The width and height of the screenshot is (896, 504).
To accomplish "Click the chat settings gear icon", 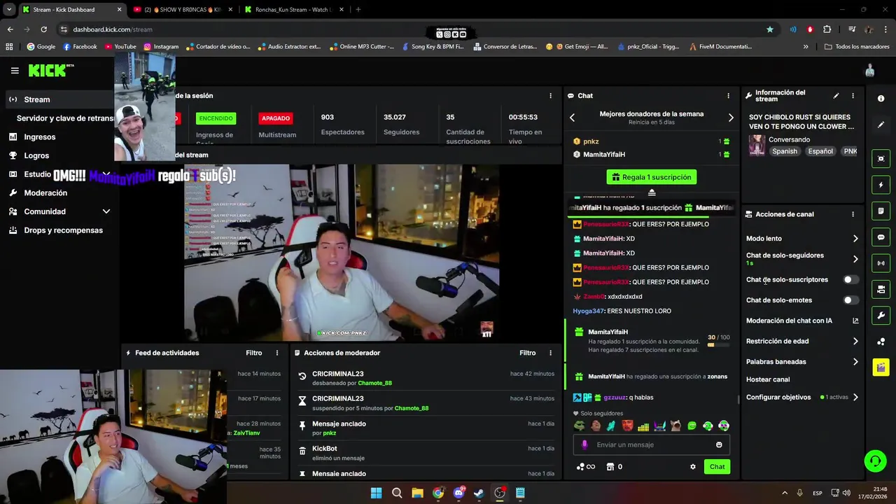I will coord(693,467).
